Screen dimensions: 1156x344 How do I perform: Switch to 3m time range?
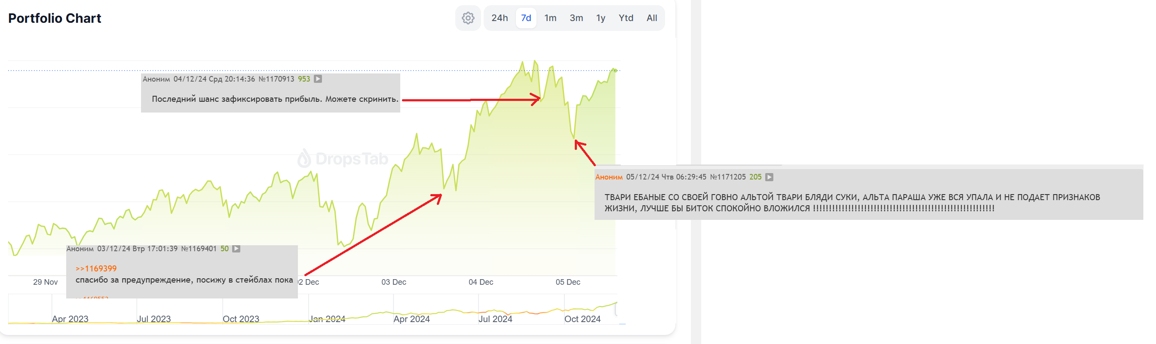(576, 18)
